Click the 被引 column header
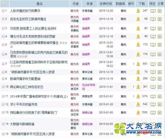165x138 pixels. [131, 4]
